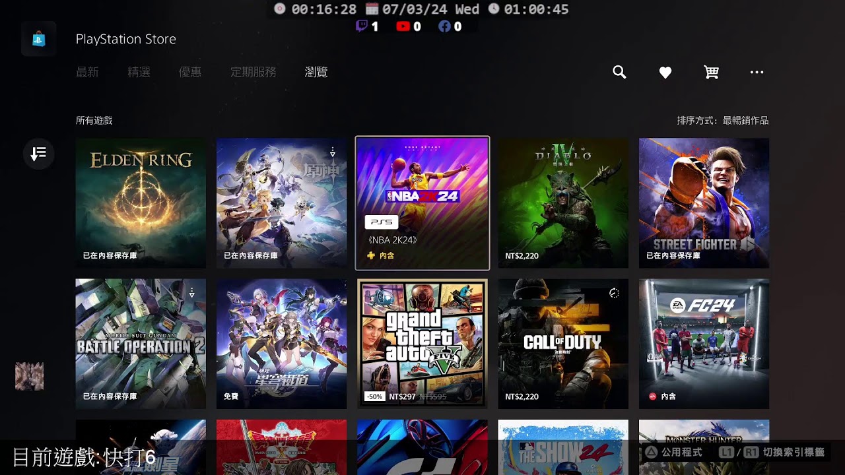Click NT$2,220 price on Call of Duty
Image resolution: width=845 pixels, height=475 pixels.
(522, 396)
